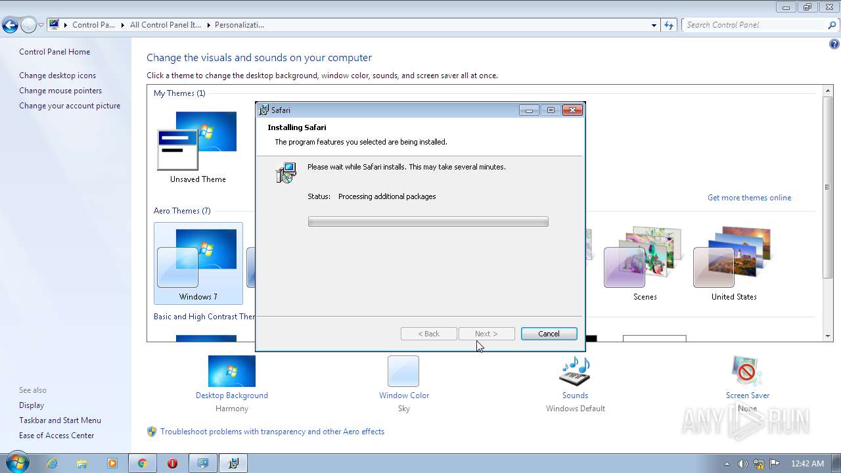Image resolution: width=841 pixels, height=473 pixels.
Task: Open Change mouse pointers link
Action: pyautogui.click(x=60, y=91)
